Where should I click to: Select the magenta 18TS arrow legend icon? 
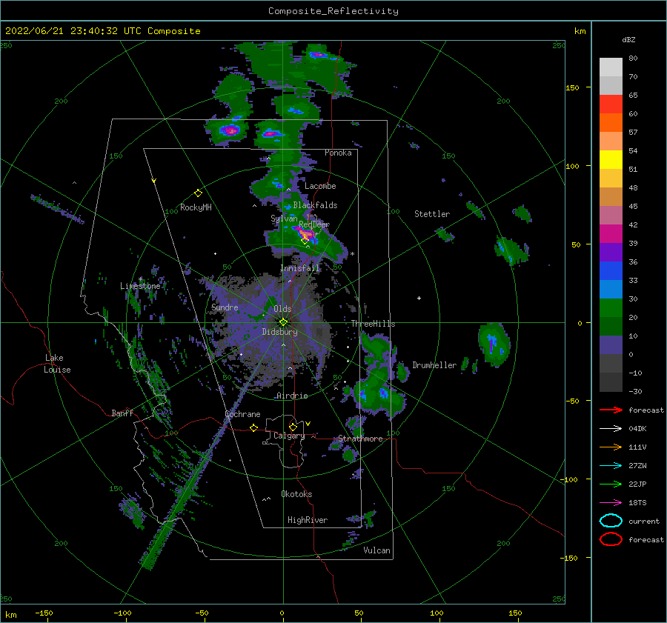(611, 503)
